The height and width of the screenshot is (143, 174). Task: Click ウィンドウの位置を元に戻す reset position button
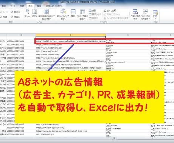pos(116,18)
